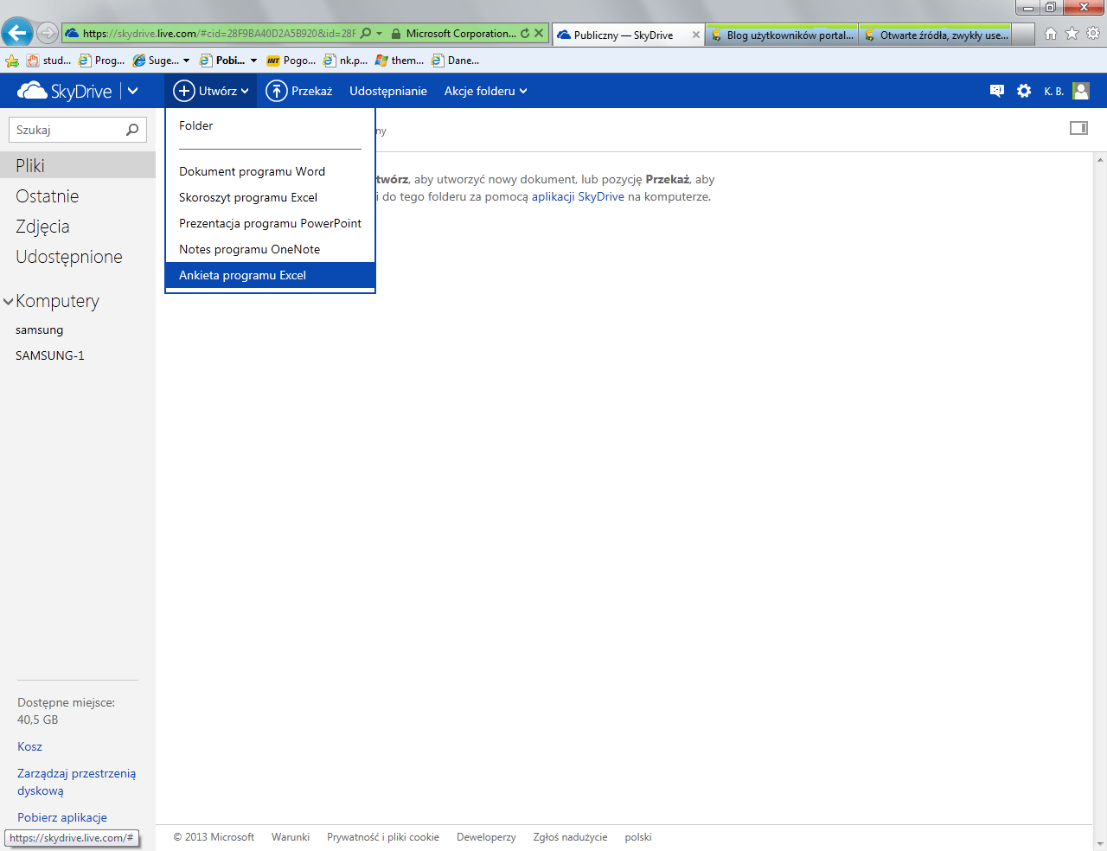Viewport: 1107px width, 851px height.
Task: Open the Pogo... favorites bookmark
Action: pos(291,61)
